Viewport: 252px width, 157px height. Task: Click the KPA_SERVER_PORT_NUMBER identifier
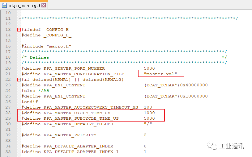coord(74,68)
